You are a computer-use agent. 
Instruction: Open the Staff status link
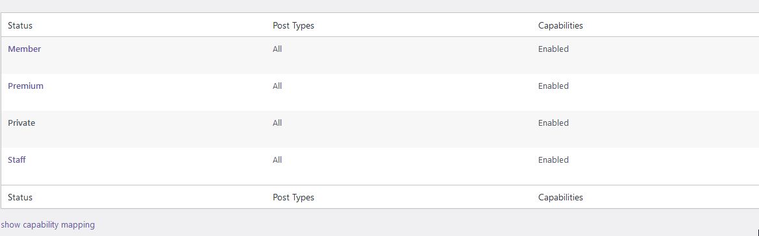click(16, 159)
